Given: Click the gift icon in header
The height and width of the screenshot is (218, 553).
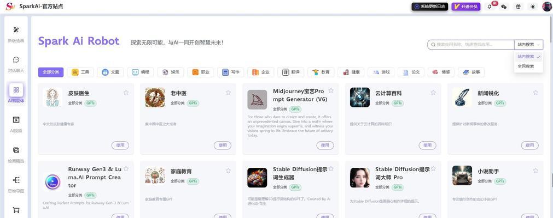Looking at the screenshot, I should pos(518,7).
